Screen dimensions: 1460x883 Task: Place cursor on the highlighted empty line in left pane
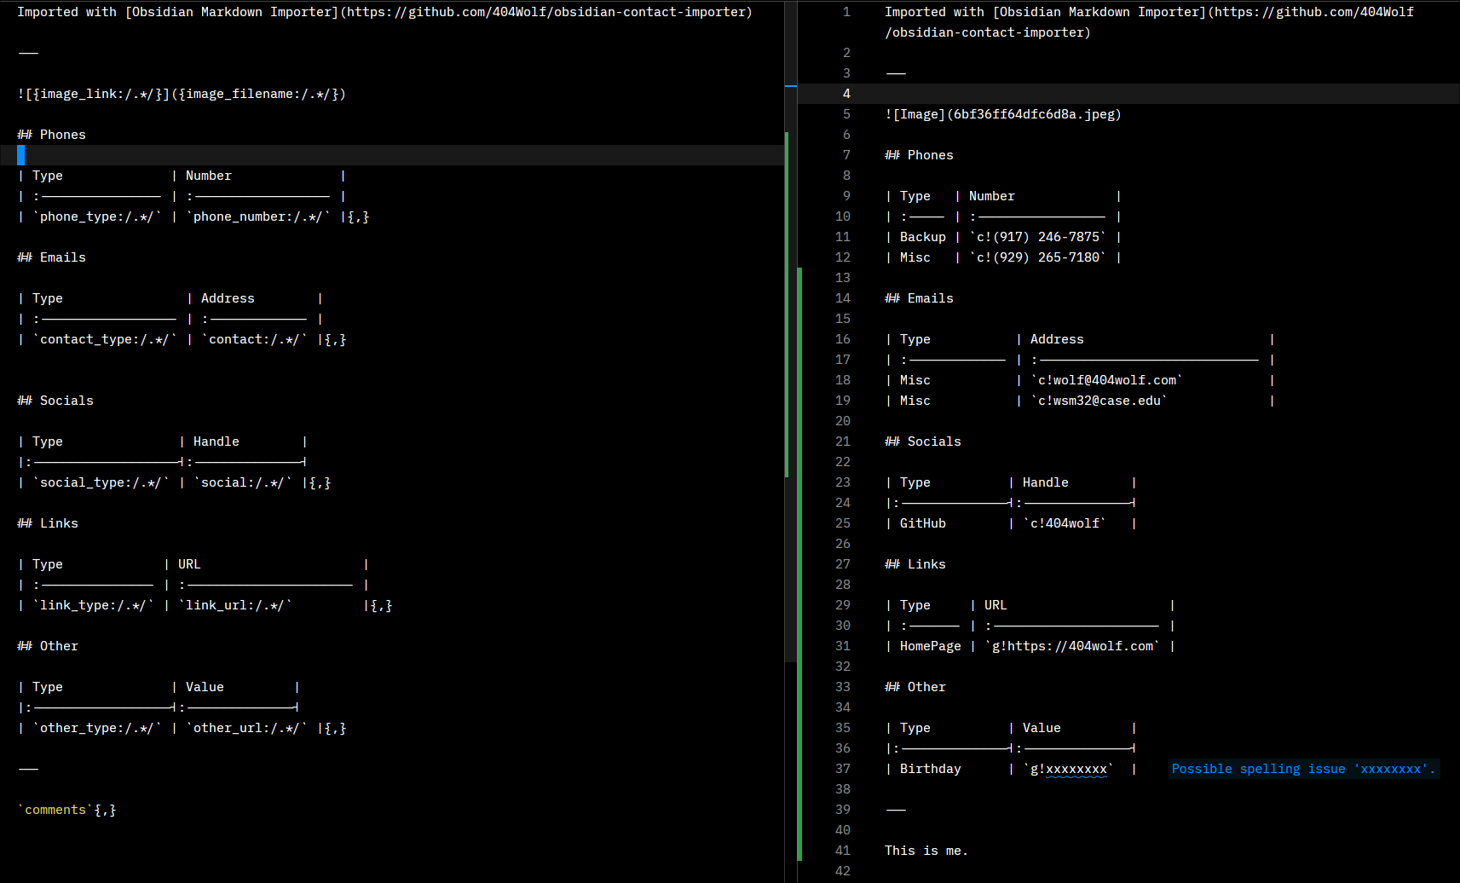[341, 155]
